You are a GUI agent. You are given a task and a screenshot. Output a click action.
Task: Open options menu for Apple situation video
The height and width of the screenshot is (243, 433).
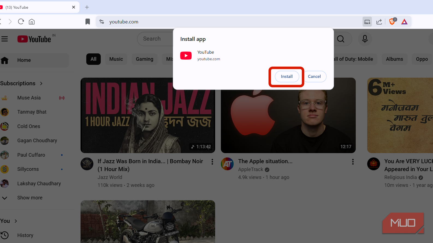(353, 162)
